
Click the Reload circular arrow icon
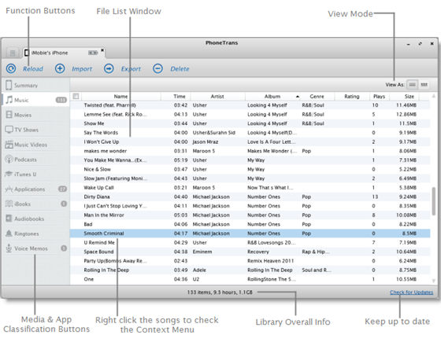[x=11, y=68]
